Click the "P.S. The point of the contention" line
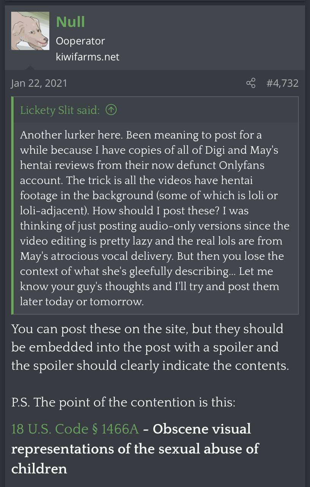The width and height of the screenshot is (310, 487). pos(123,402)
